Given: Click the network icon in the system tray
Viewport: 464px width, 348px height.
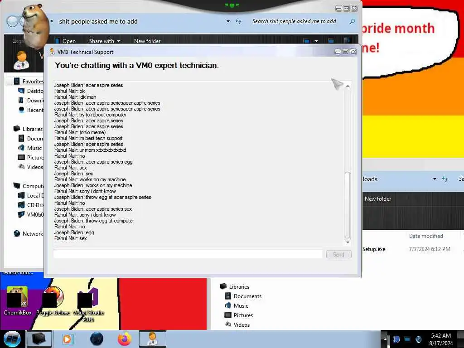Looking at the screenshot, I should (407, 339).
